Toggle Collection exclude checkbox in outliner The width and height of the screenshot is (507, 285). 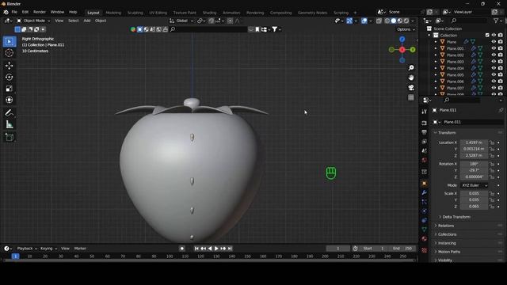(x=487, y=35)
